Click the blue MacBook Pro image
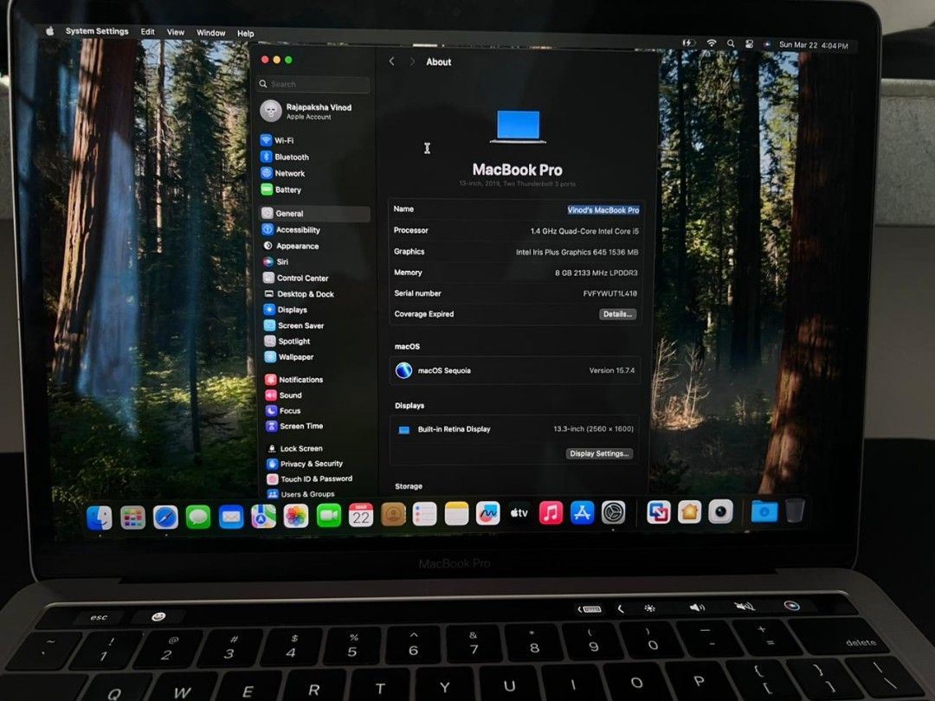Viewport: 935px width, 701px height. 519,126
